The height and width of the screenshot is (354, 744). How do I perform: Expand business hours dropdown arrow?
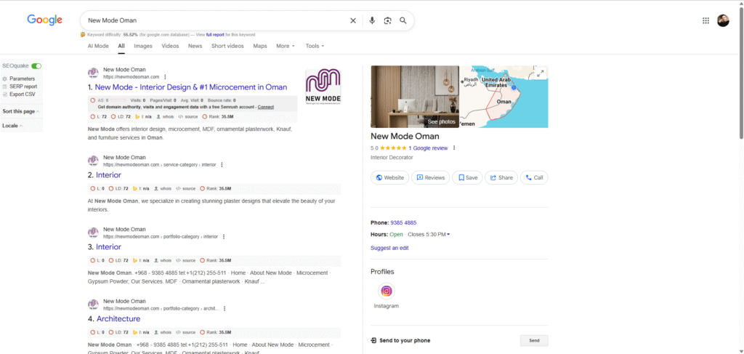448,234
